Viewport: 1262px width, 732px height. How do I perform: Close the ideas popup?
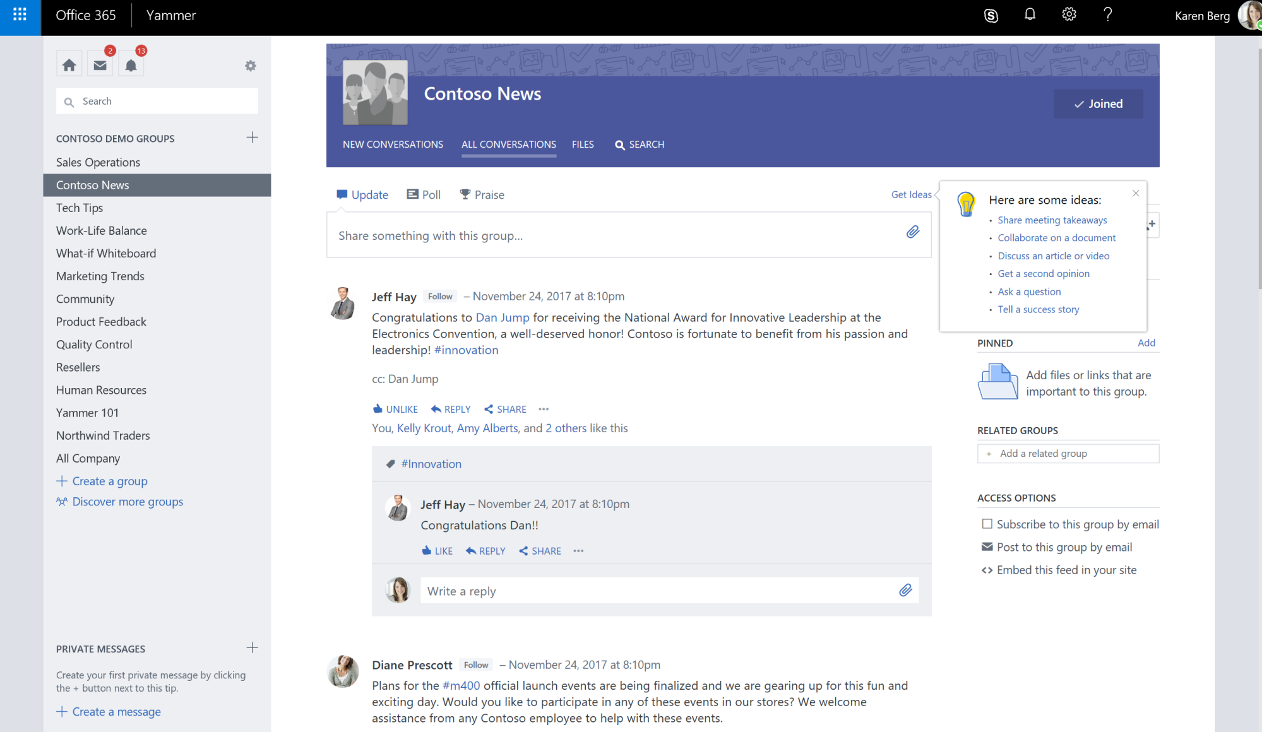click(1136, 193)
